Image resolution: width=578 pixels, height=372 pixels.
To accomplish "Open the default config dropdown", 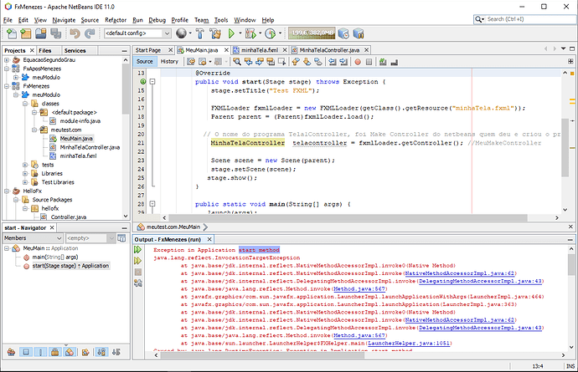I will pos(137,33).
